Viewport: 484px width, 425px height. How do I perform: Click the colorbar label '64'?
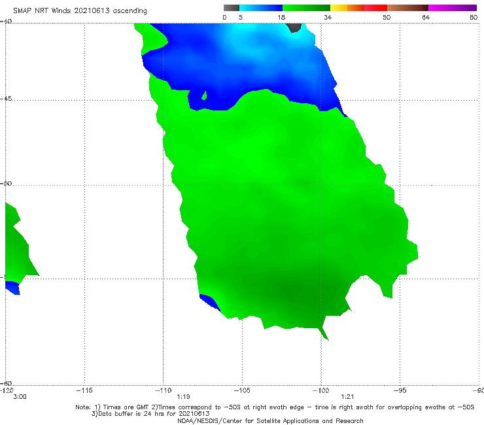(x=426, y=18)
